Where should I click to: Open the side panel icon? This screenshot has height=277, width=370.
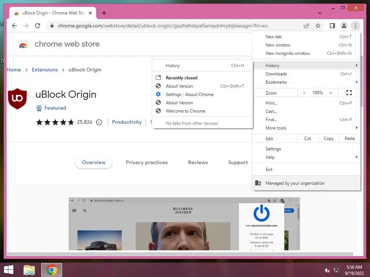(x=332, y=26)
